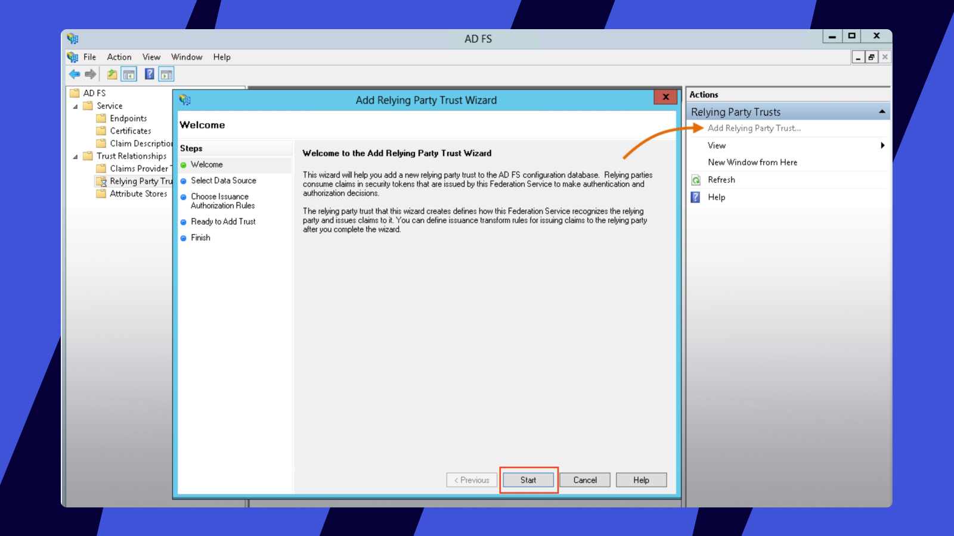954x536 pixels.
Task: Click the Attribute Stores folder icon
Action: 101,194
